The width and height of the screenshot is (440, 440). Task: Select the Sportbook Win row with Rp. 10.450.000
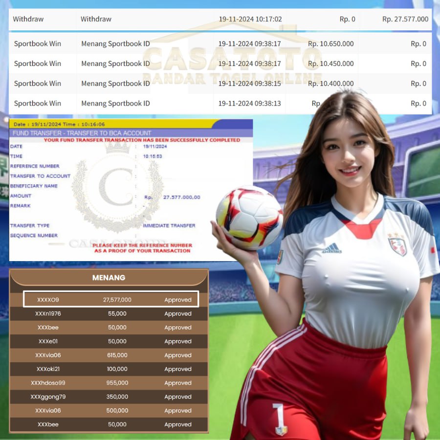click(220, 64)
